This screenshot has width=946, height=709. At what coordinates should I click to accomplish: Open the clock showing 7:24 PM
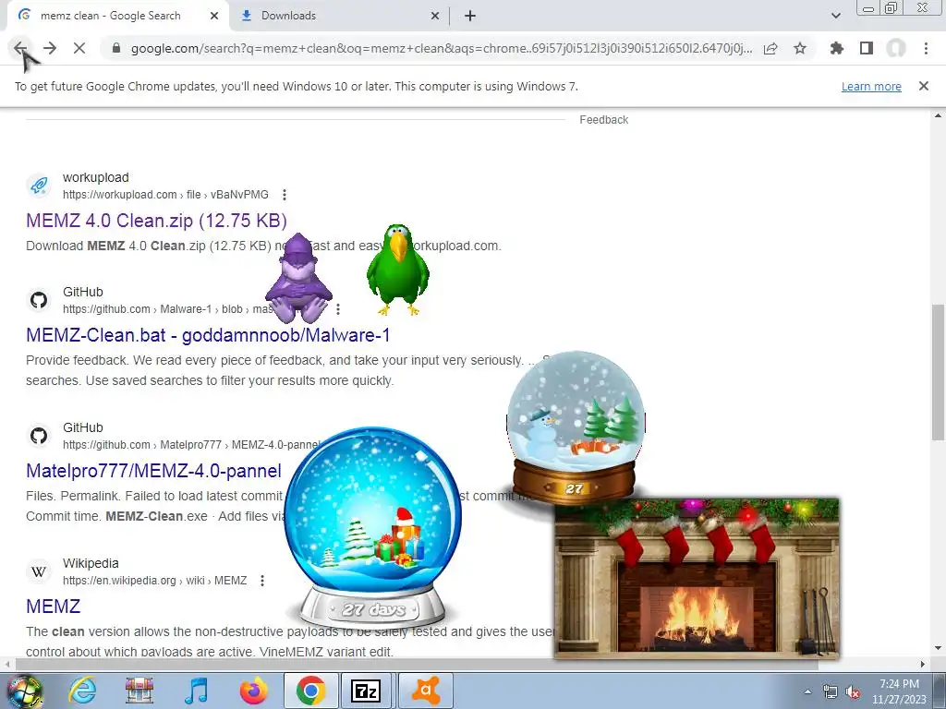tap(899, 691)
